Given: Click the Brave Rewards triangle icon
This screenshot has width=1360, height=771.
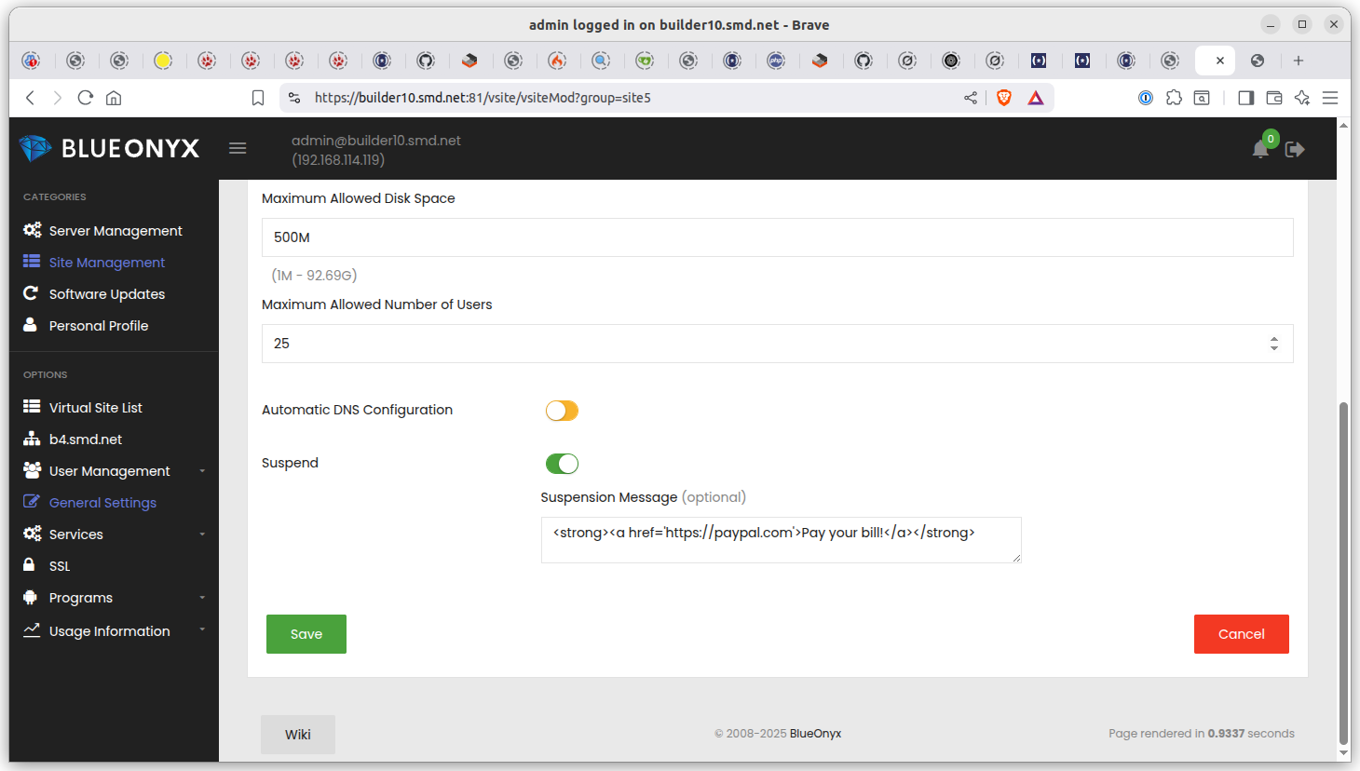Looking at the screenshot, I should click(1036, 98).
